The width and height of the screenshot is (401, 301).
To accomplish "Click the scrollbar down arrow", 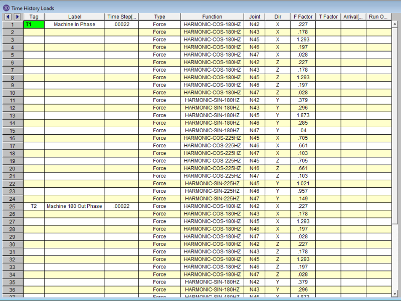I will [x=394, y=294].
